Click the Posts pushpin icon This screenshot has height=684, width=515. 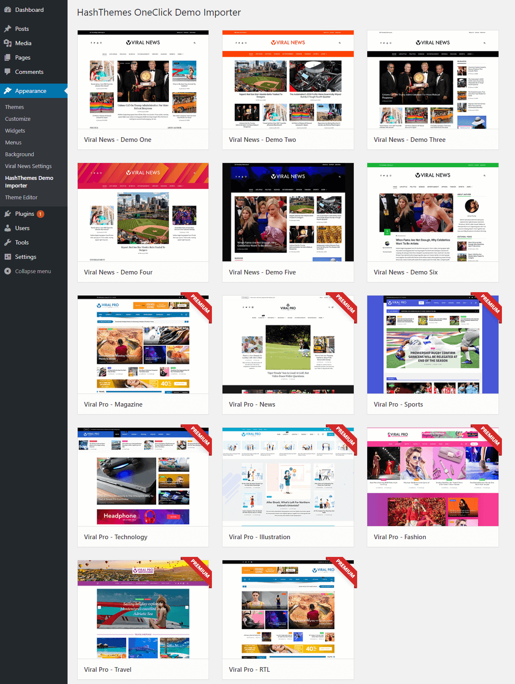click(8, 29)
